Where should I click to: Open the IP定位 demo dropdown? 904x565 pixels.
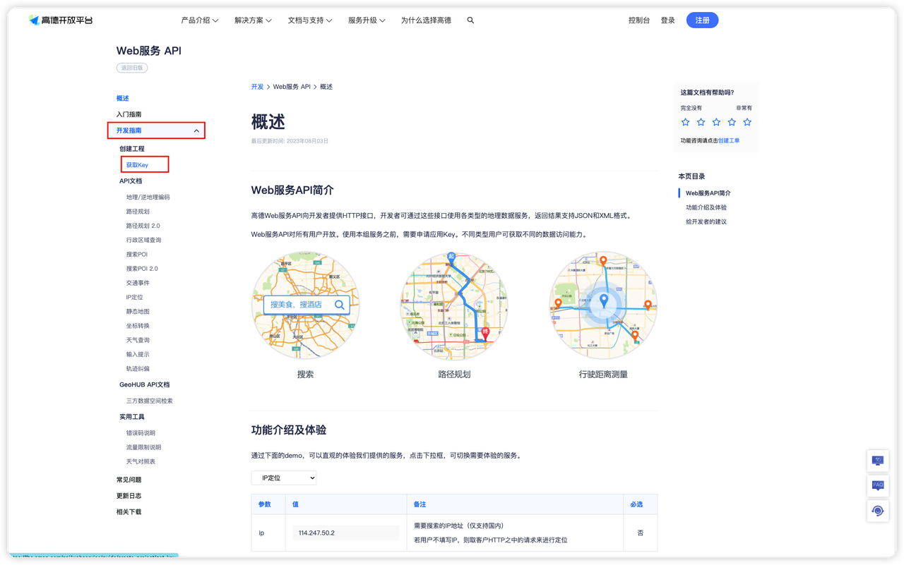284,478
